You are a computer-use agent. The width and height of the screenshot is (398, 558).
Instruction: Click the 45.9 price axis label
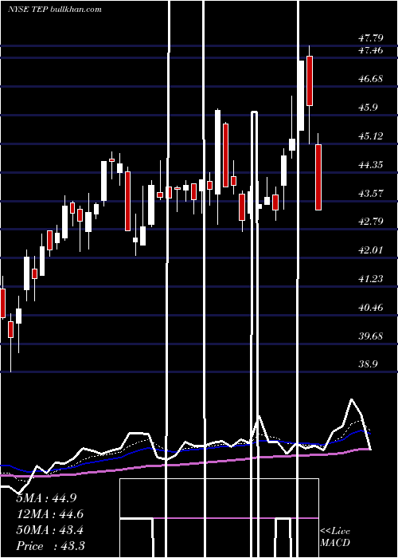(368, 108)
